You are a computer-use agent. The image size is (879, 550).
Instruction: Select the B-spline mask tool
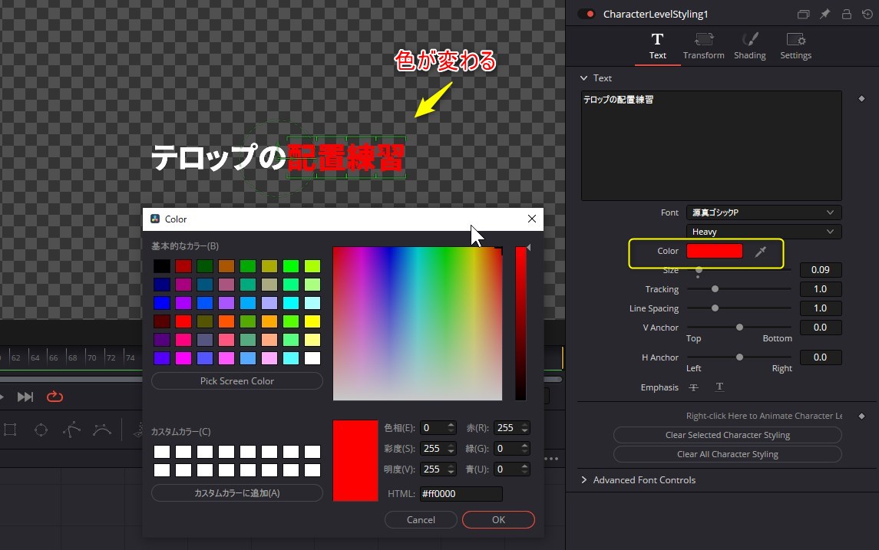click(101, 430)
